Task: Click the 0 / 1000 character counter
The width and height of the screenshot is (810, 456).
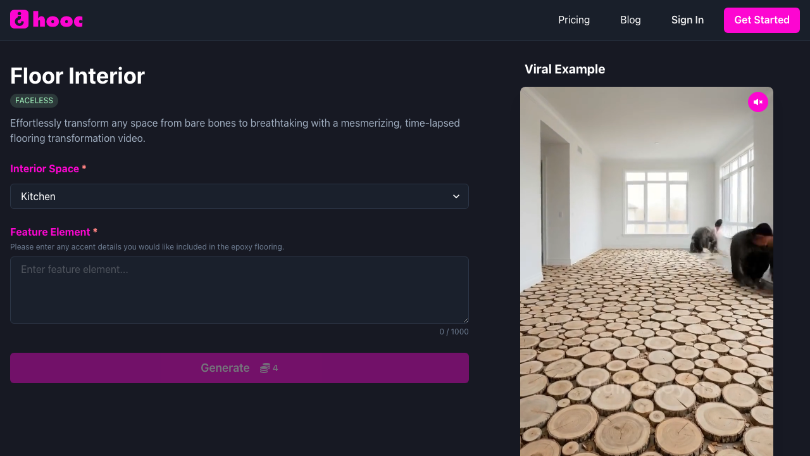Action: click(454, 332)
